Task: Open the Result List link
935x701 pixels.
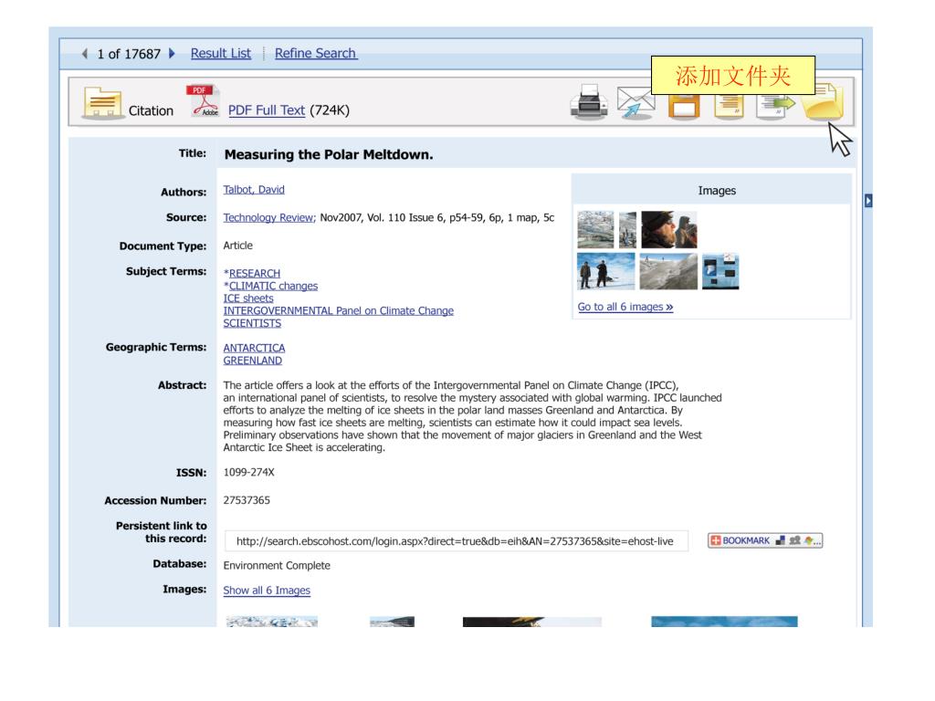Action: 221,54
